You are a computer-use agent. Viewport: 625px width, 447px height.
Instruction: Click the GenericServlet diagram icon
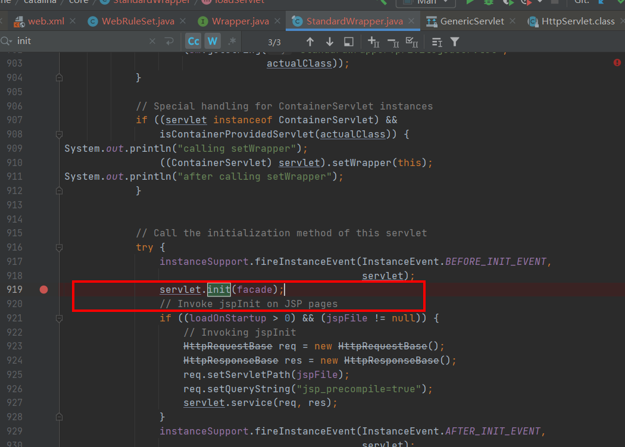tap(432, 22)
